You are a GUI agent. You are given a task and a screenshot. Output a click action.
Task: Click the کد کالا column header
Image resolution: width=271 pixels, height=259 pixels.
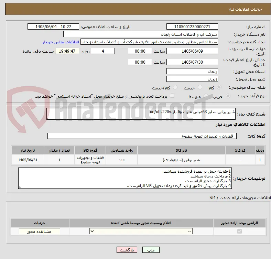point(240,150)
